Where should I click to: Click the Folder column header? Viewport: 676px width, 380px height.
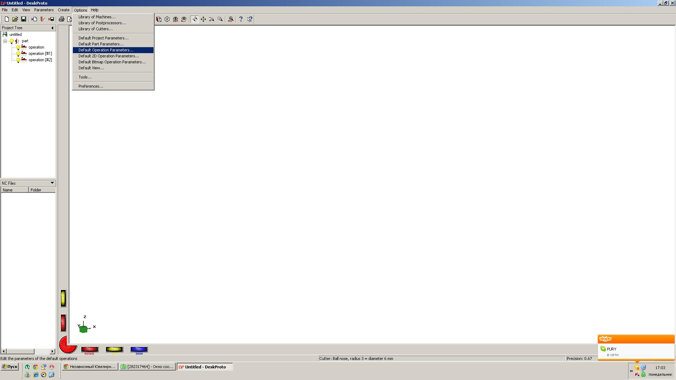(x=42, y=190)
